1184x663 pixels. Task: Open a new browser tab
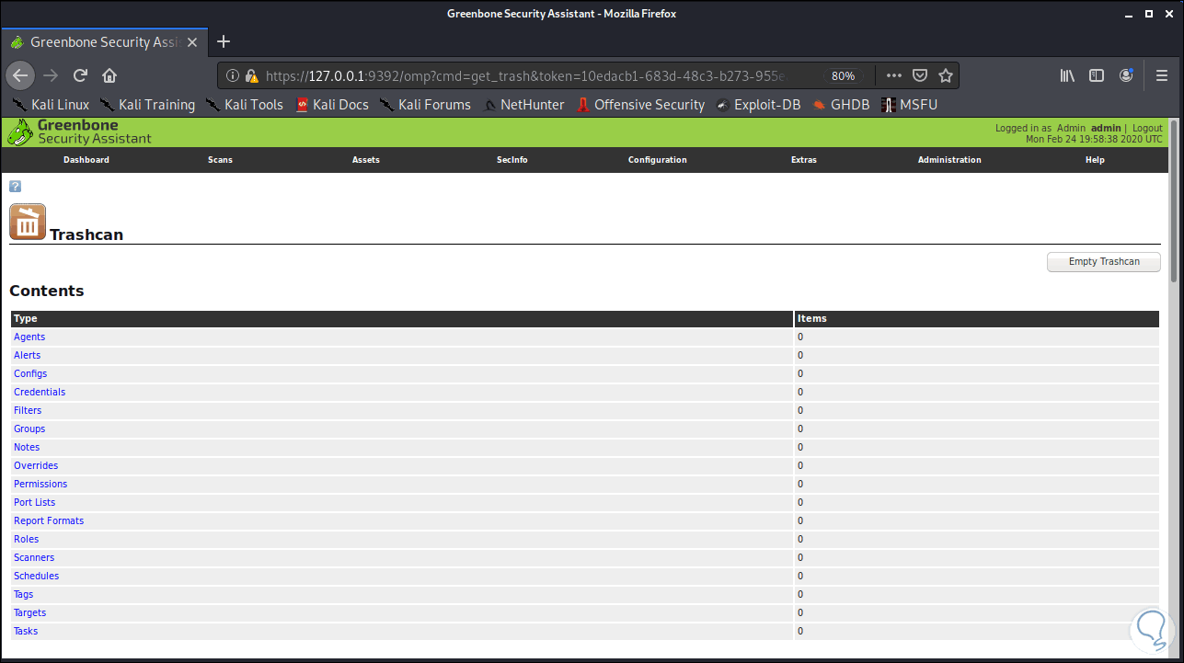pyautogui.click(x=224, y=41)
